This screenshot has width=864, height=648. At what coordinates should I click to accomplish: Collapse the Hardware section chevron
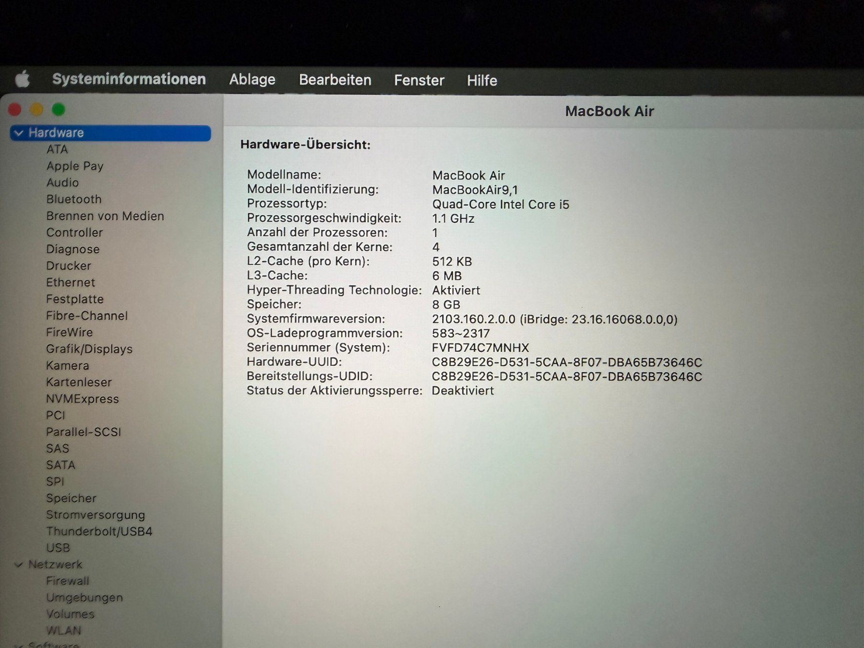[19, 133]
